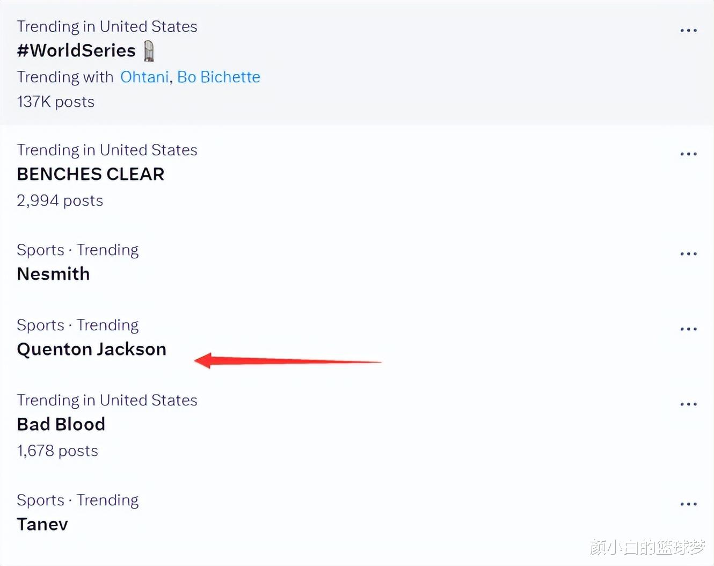Open the Ohtani trending link
Image resolution: width=714 pixels, height=566 pixels.
(x=144, y=77)
